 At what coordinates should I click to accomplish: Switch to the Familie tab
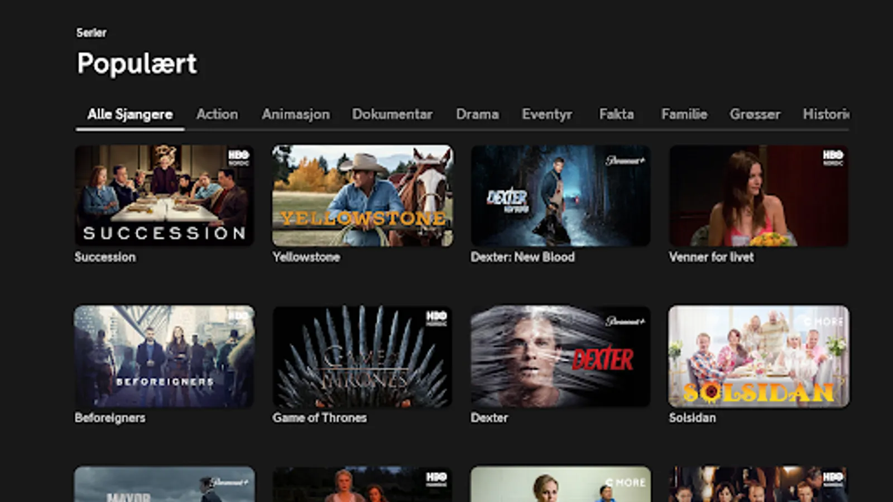click(x=684, y=114)
